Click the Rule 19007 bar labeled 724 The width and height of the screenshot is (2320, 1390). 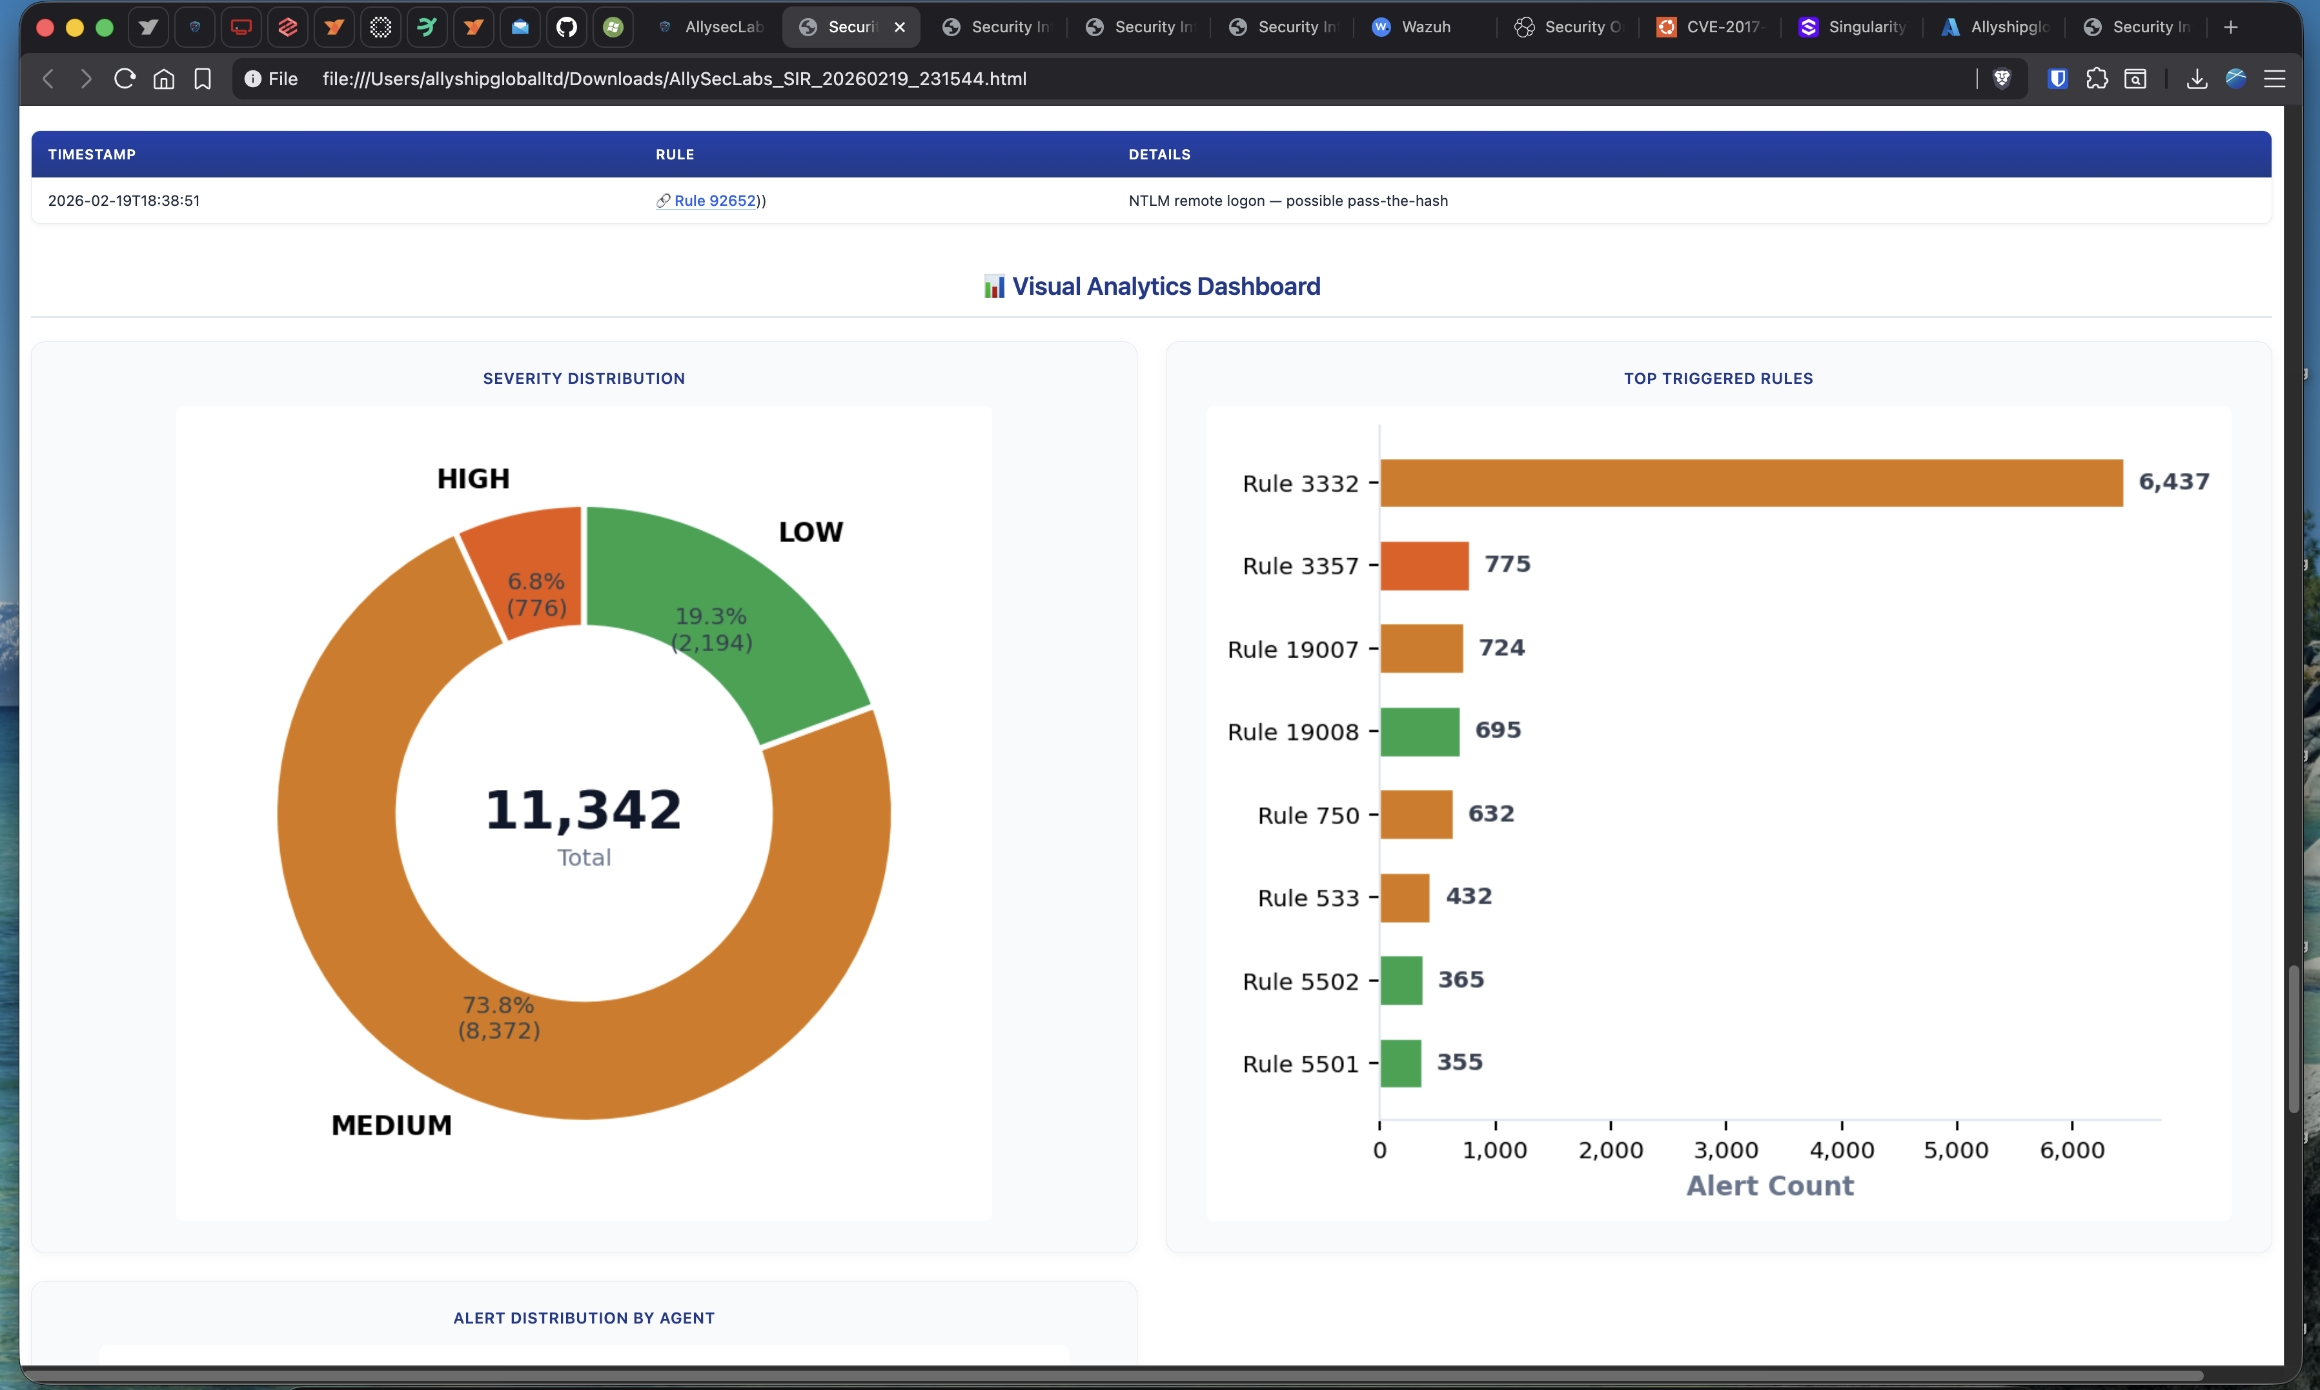tap(1421, 648)
